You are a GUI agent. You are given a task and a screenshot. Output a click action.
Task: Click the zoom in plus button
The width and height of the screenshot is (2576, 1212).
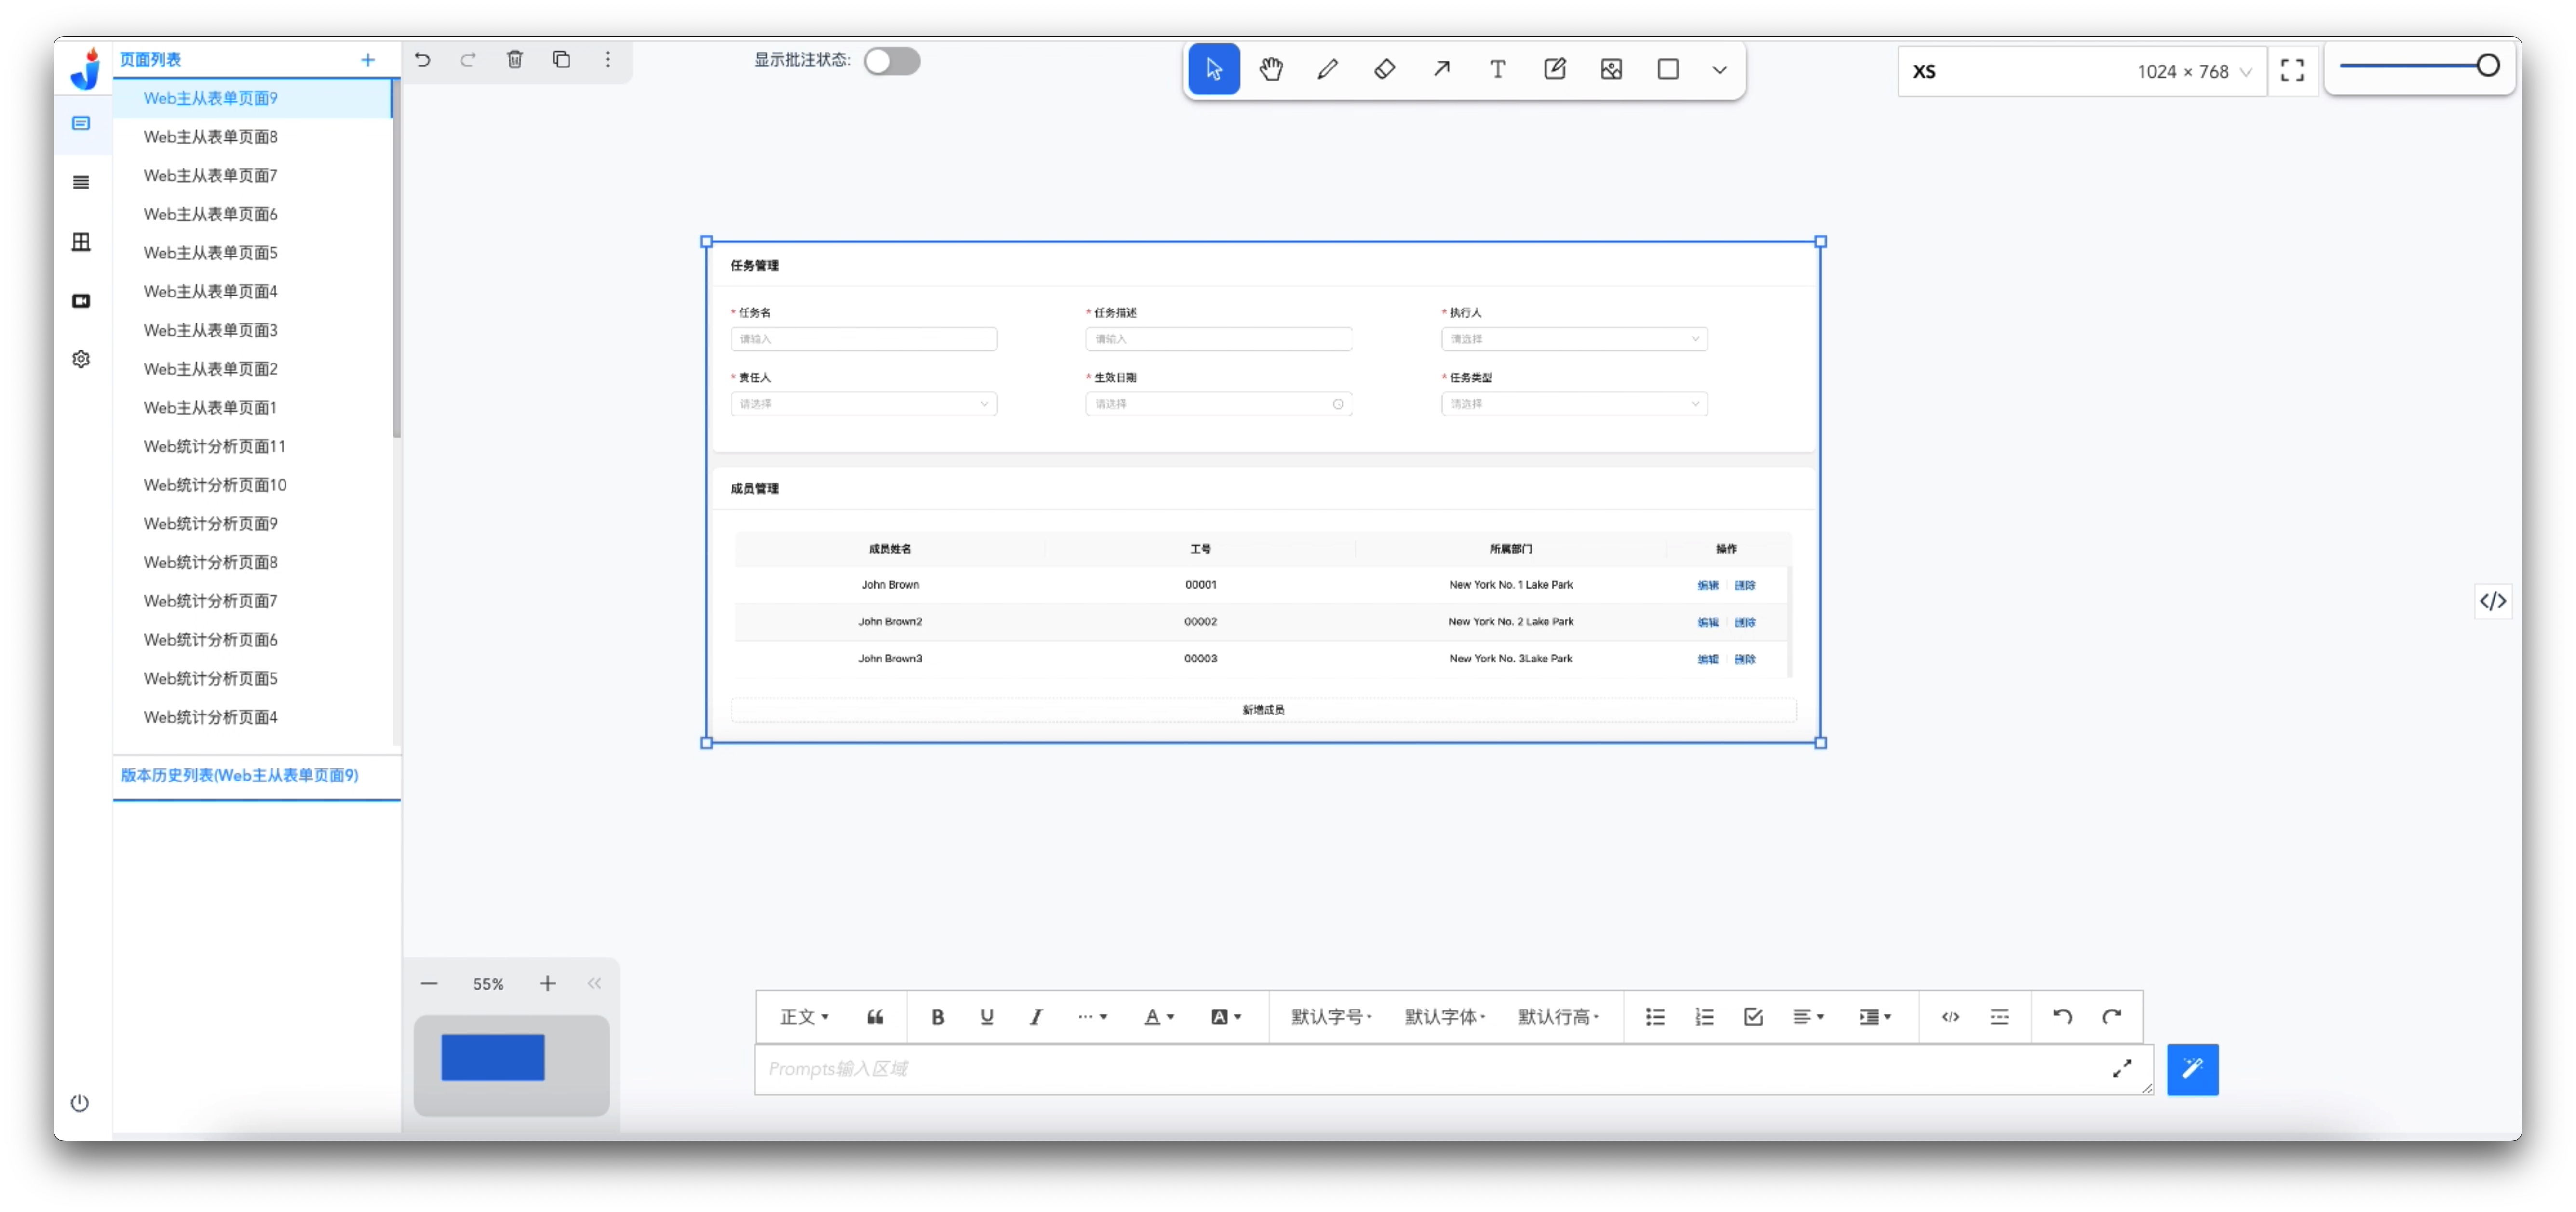pyautogui.click(x=547, y=984)
